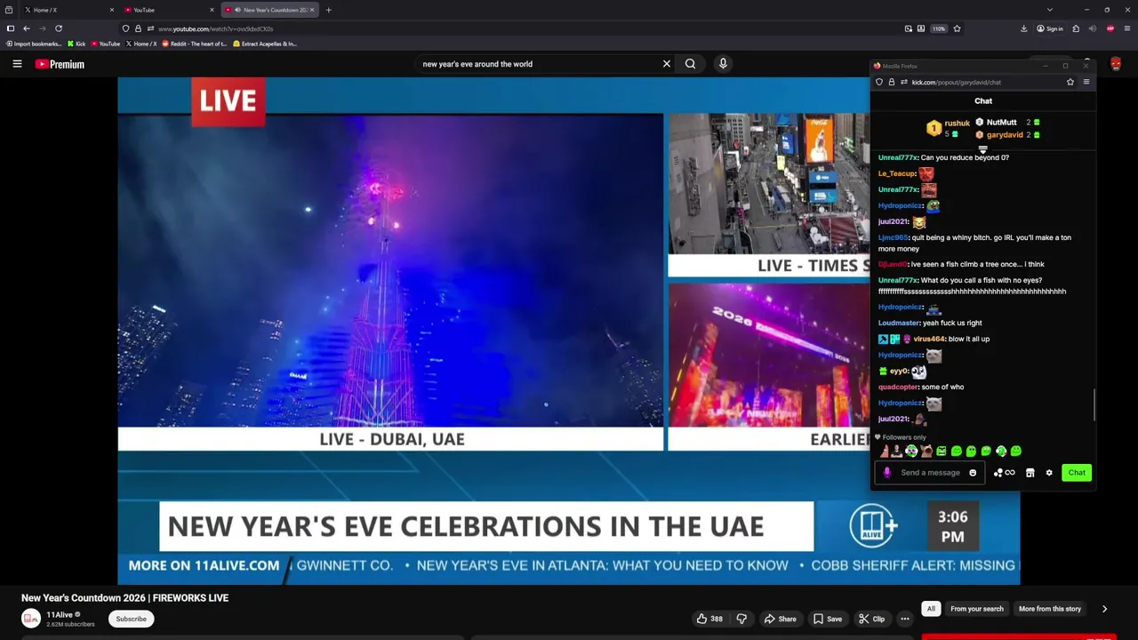Open a new browser tab

pos(328,10)
